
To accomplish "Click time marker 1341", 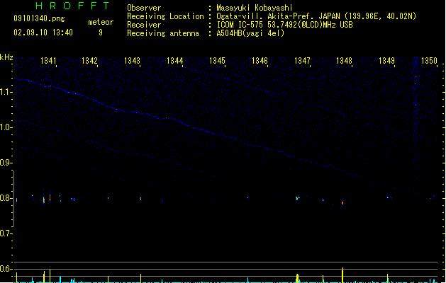I will click(48, 61).
